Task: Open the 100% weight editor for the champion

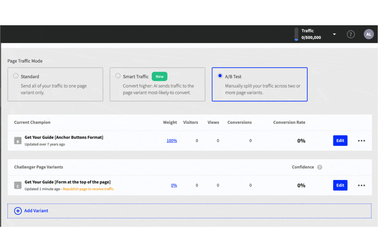Action: coord(172,140)
